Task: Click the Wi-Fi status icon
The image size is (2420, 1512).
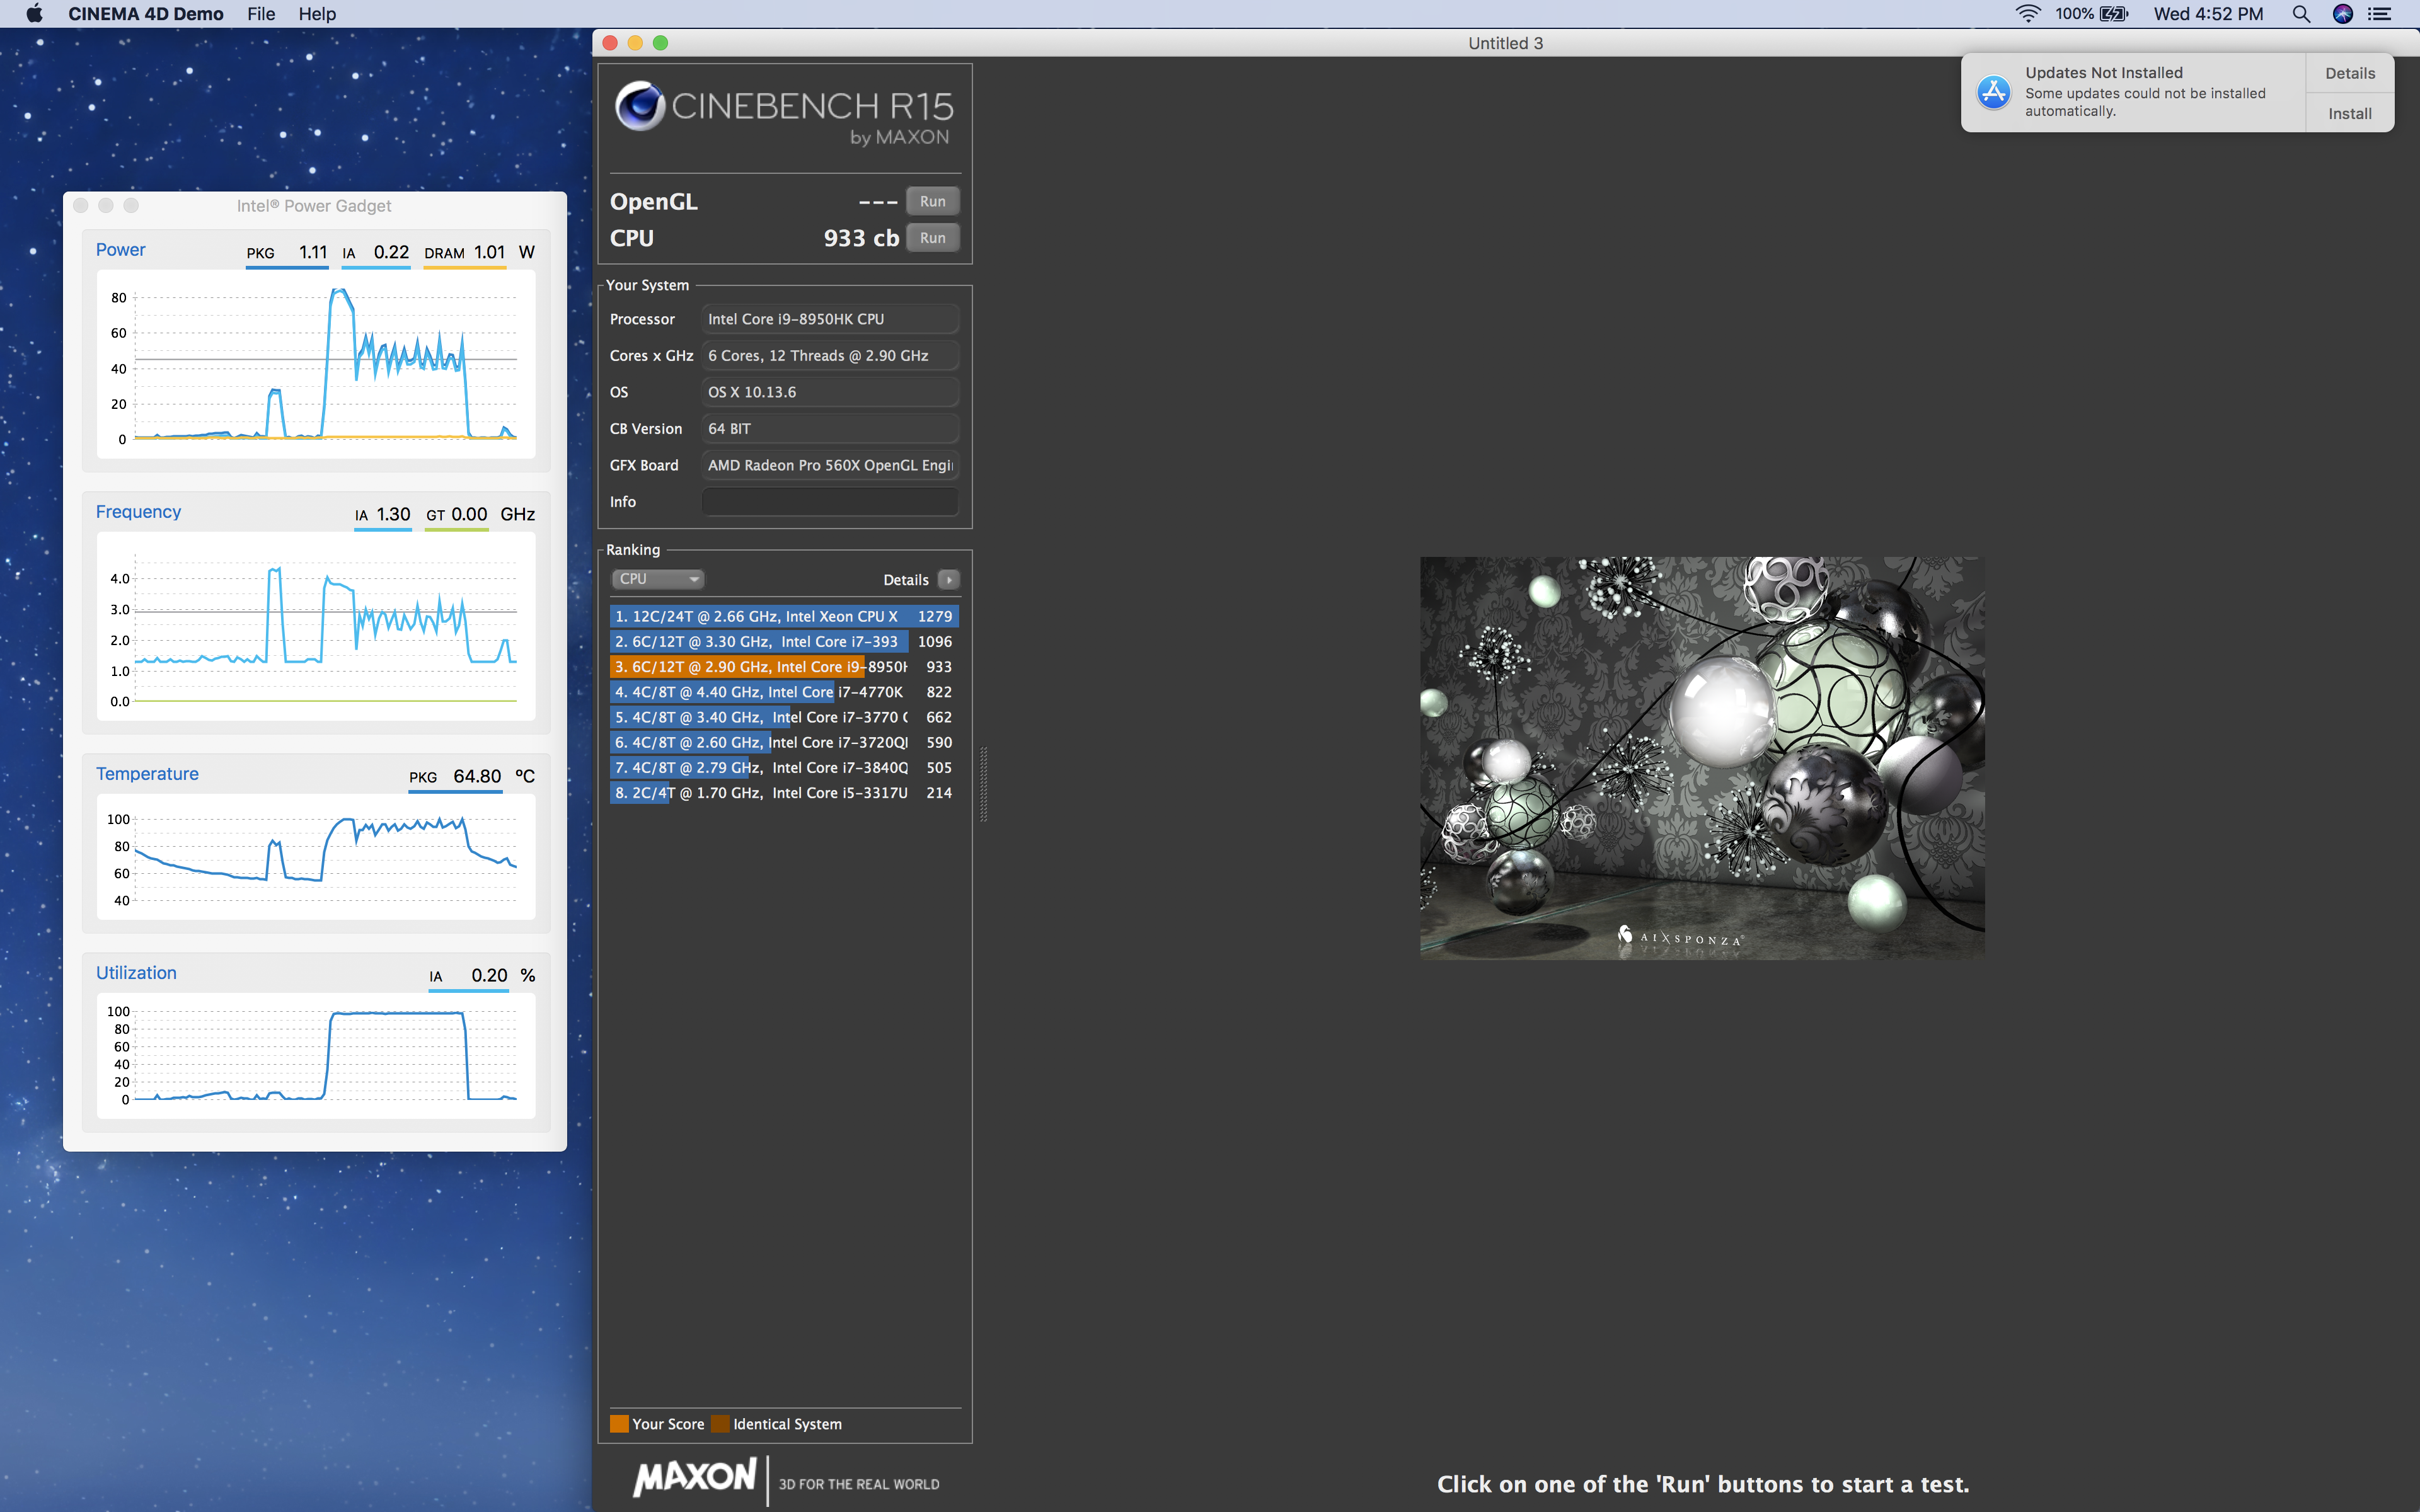Action: click(x=2027, y=14)
